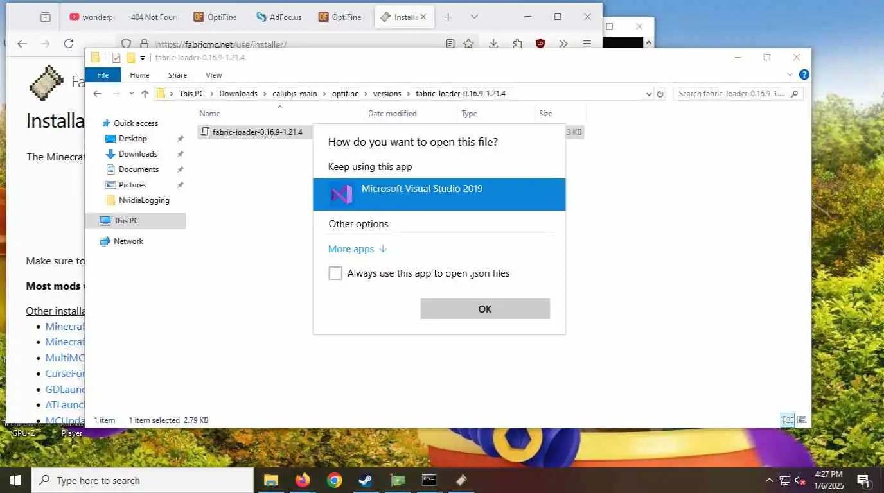Go up one folder level in Explorer
Image resolution: width=884 pixels, height=493 pixels.
point(145,94)
